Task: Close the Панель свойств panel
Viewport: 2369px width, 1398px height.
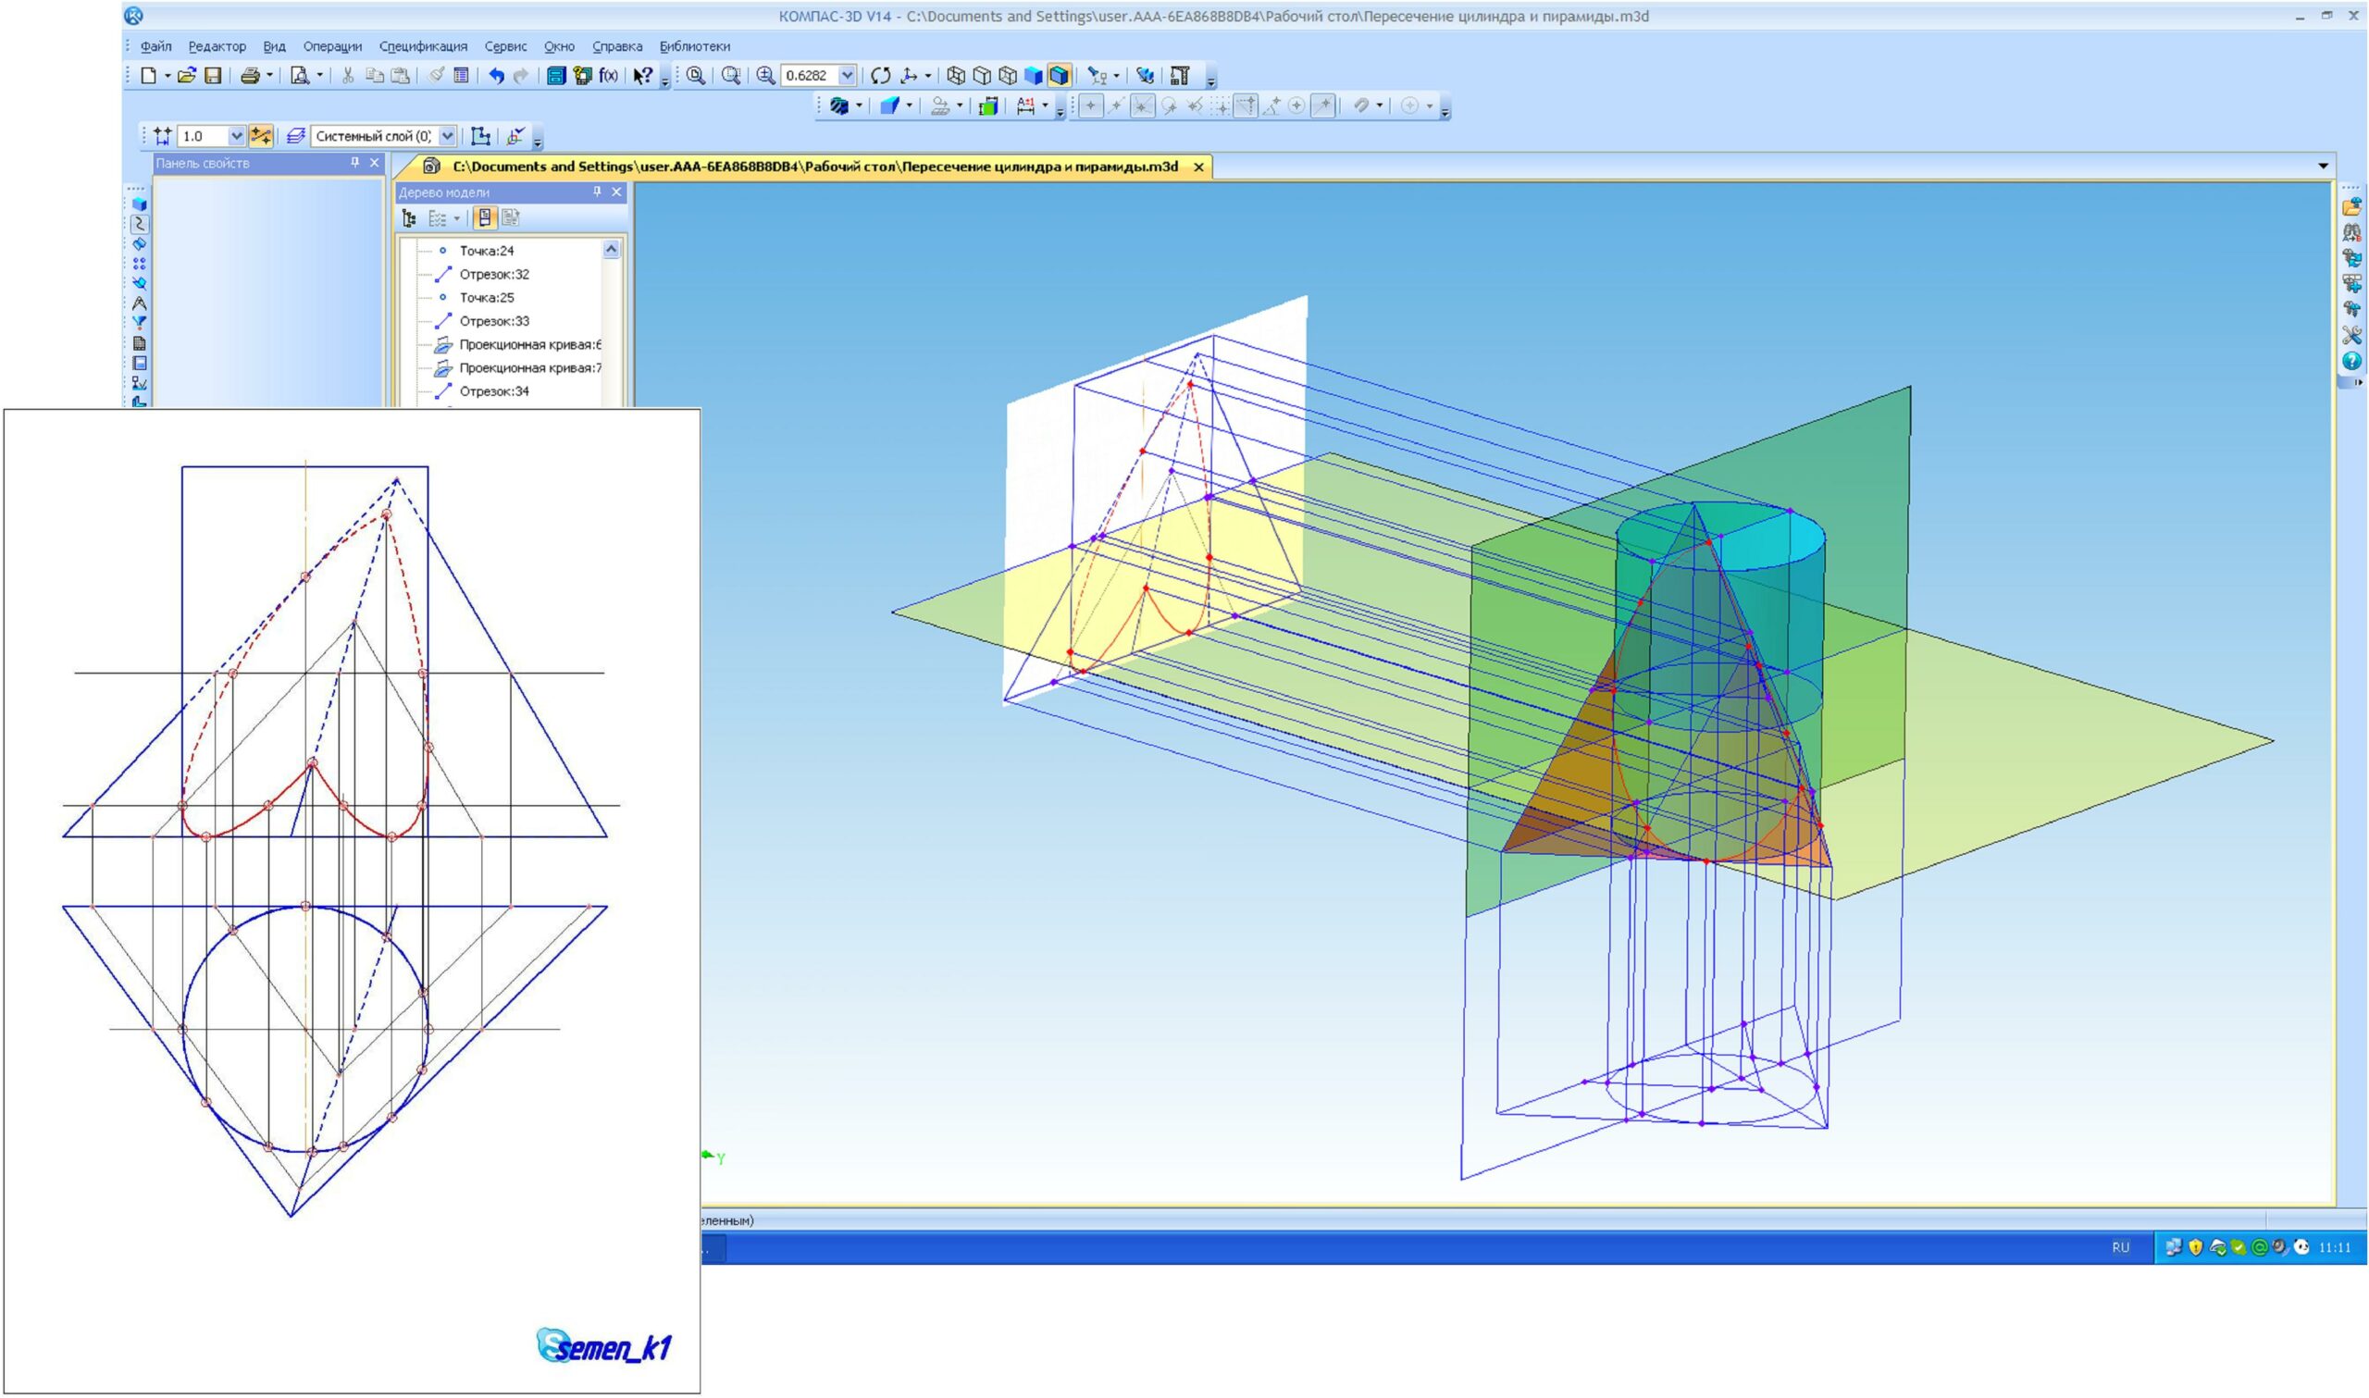Action: click(374, 163)
